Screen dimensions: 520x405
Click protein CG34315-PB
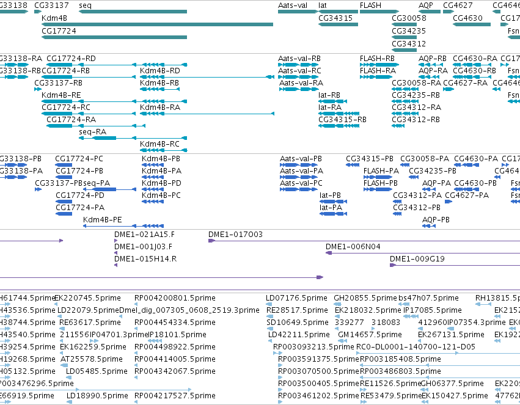pos(353,165)
